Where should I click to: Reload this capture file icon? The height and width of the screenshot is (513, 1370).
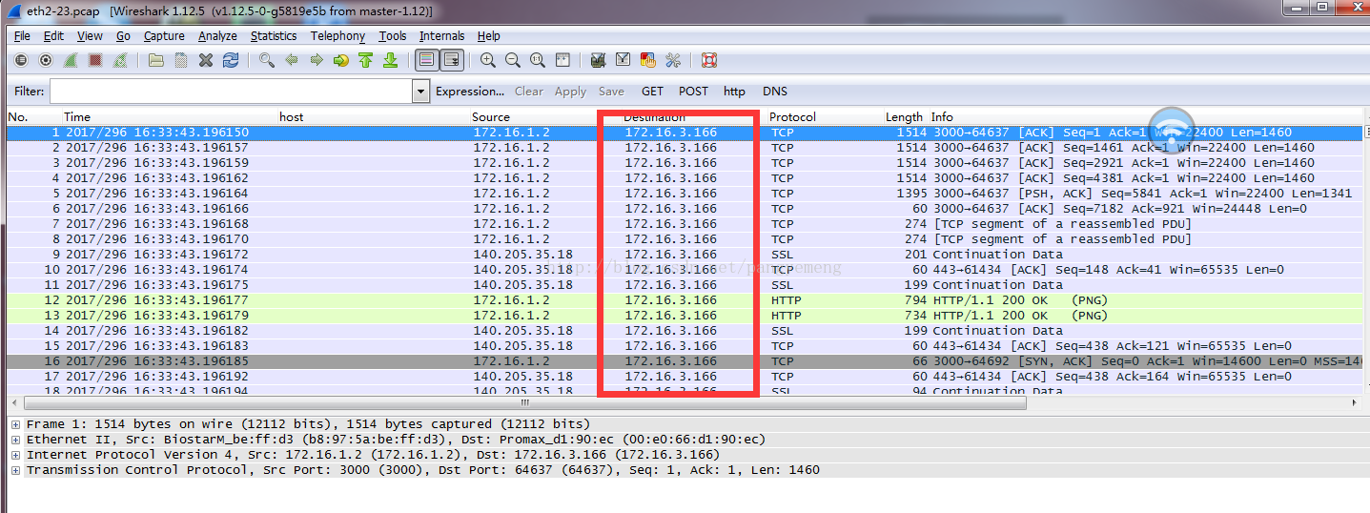click(231, 60)
